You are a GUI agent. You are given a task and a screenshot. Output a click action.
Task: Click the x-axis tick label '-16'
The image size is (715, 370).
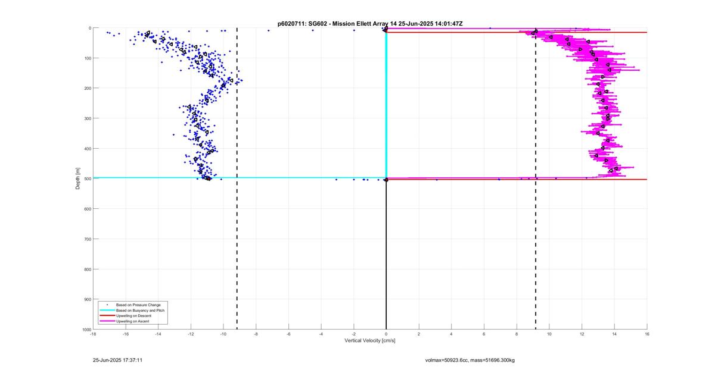[x=126, y=334]
